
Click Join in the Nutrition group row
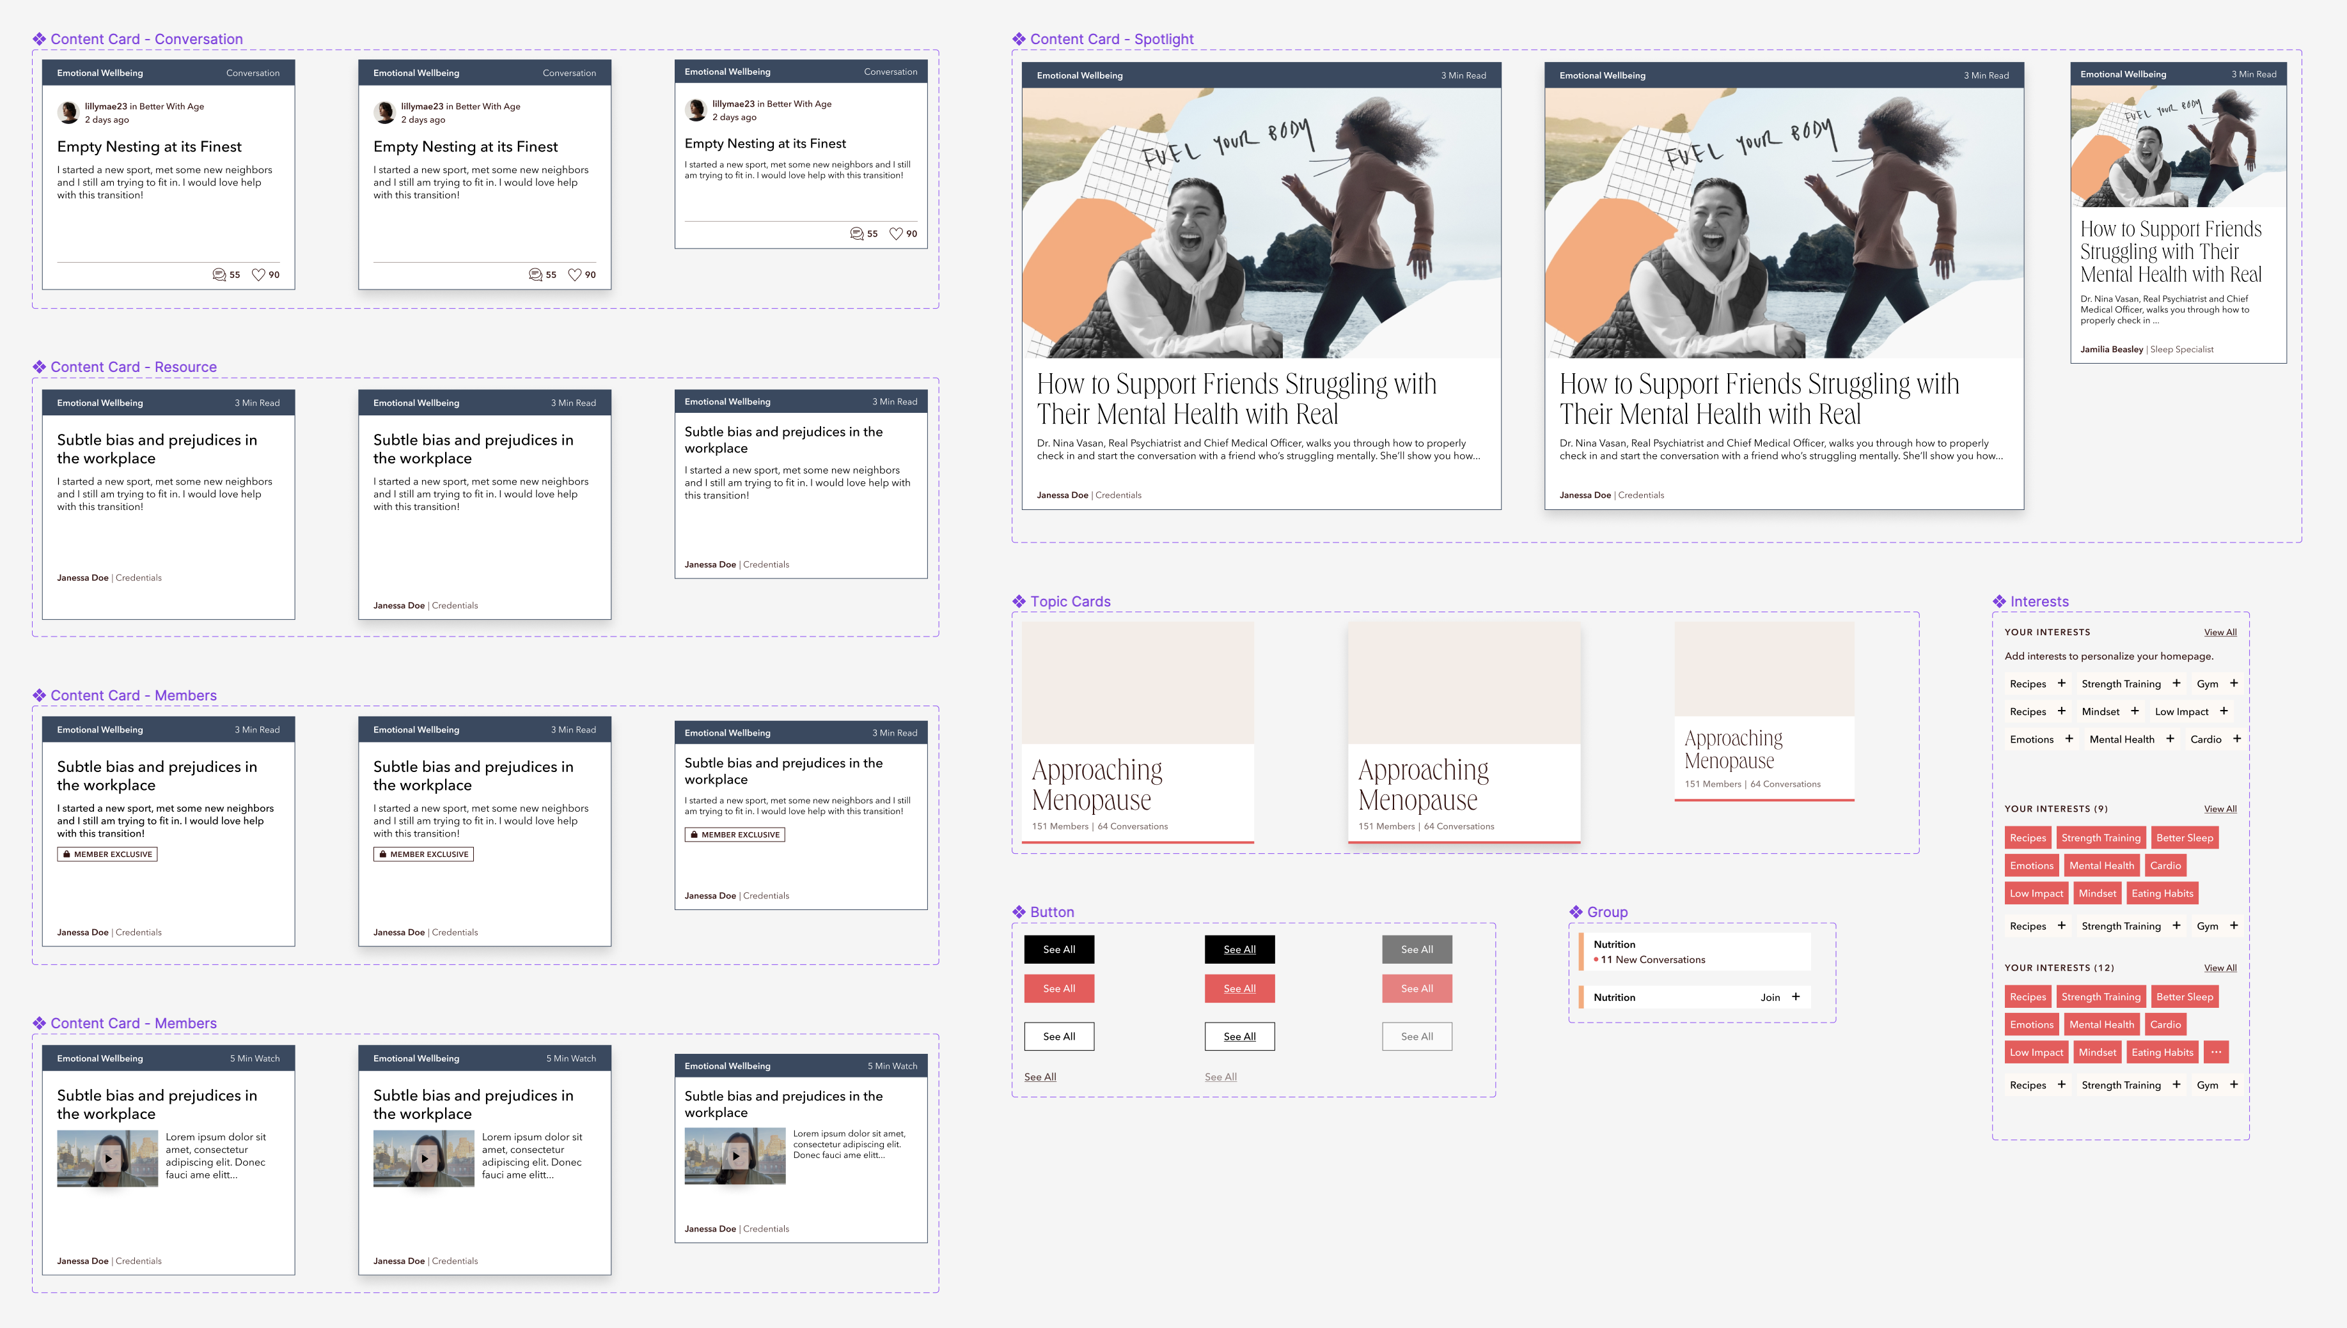point(1770,997)
